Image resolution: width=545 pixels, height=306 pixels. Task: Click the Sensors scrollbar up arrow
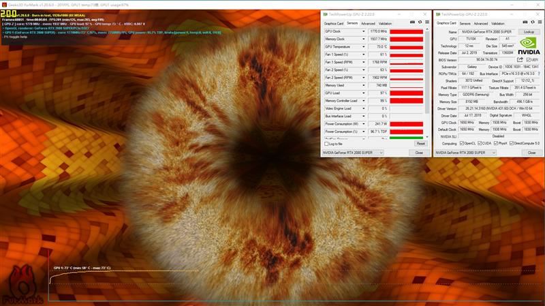[x=427, y=29]
